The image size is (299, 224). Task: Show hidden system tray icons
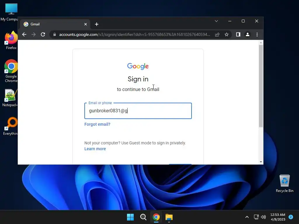(x=247, y=217)
